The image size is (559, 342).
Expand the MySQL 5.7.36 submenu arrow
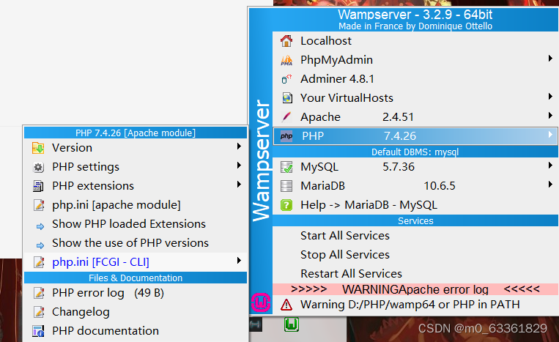point(550,165)
